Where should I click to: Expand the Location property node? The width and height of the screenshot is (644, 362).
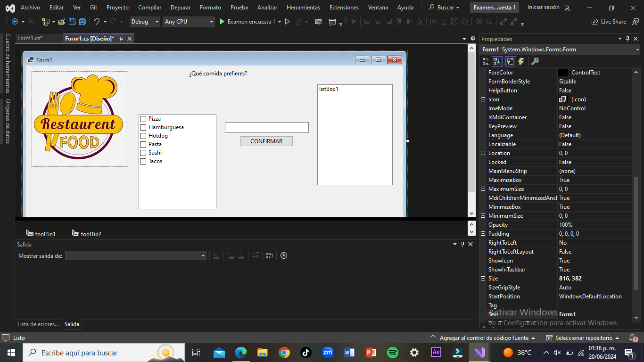[483, 153]
